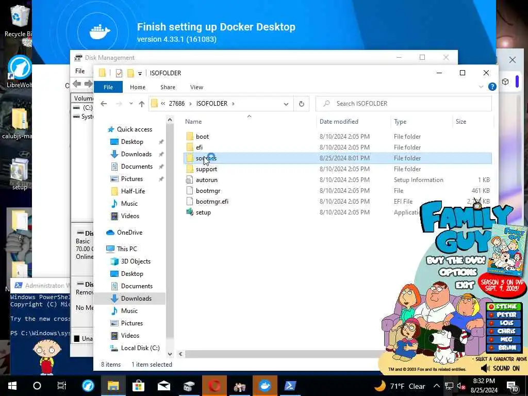Select the autorun setup information file
Image resolution: width=528 pixels, height=396 pixels.
(206, 180)
